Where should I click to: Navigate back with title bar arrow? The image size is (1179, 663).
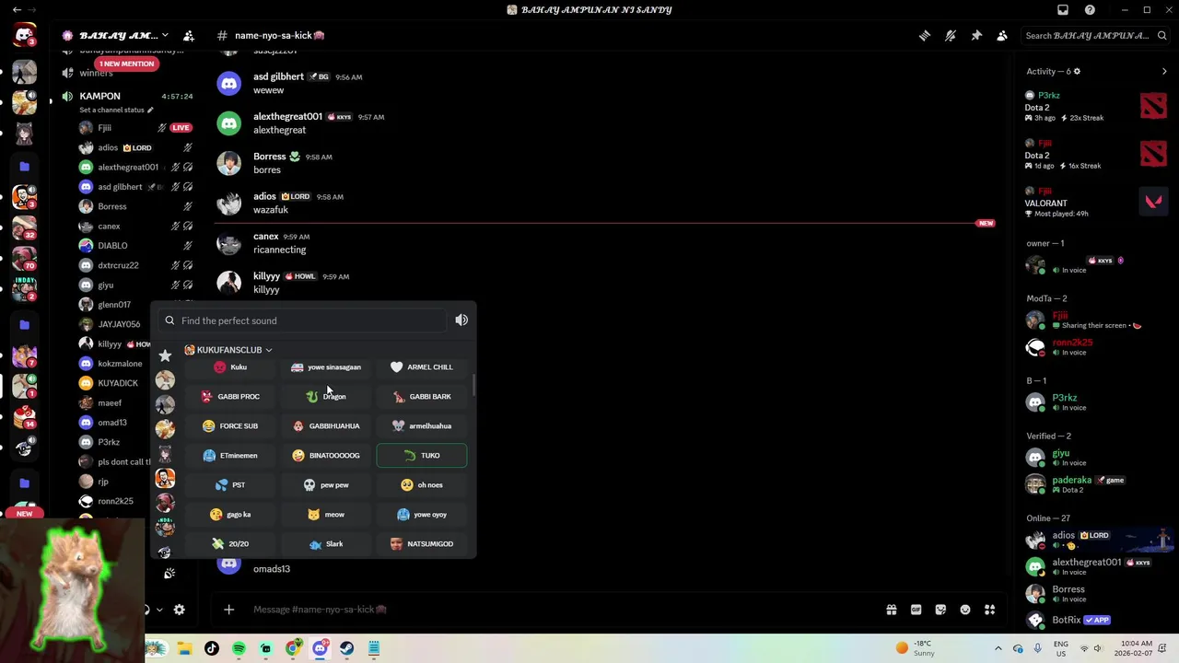click(x=17, y=10)
